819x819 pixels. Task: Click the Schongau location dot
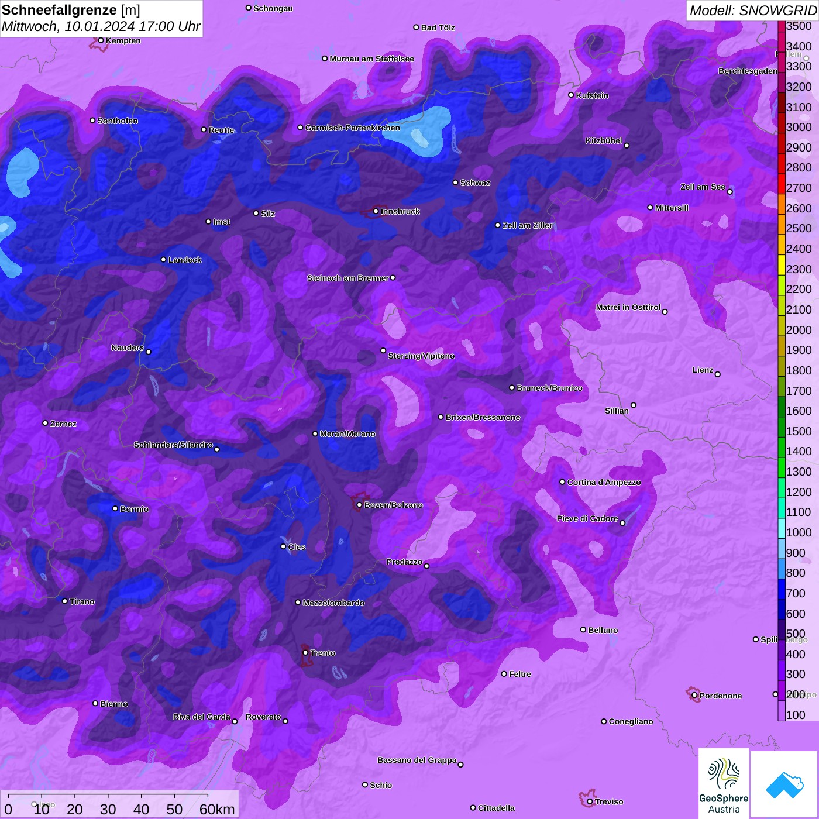pyautogui.click(x=248, y=8)
